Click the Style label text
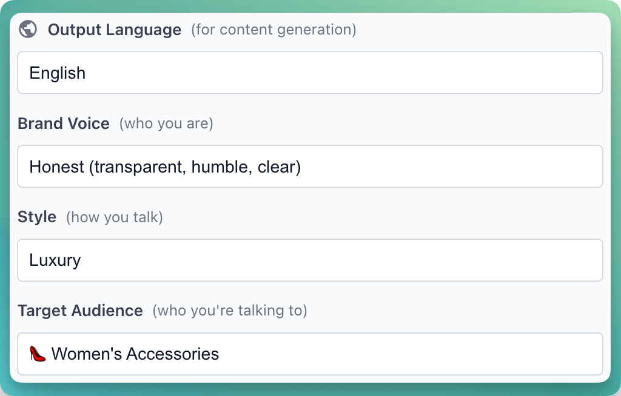The height and width of the screenshot is (396, 621). coord(37,217)
